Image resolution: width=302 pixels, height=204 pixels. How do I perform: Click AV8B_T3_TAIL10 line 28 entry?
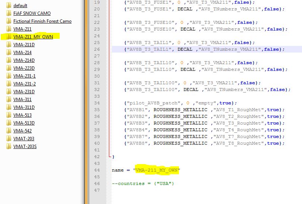pos(191,63)
